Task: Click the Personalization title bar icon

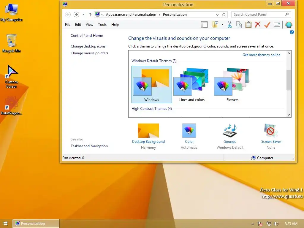Action: click(x=65, y=4)
